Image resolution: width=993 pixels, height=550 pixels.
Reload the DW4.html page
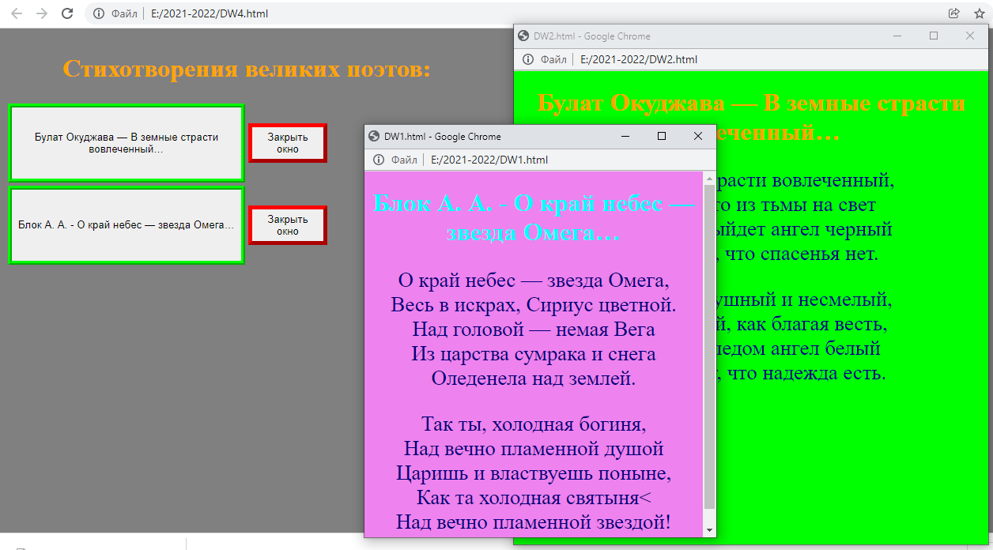(67, 13)
